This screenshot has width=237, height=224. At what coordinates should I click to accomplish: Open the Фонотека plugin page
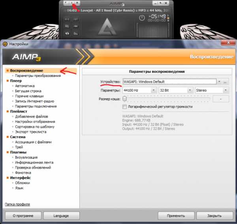pos(23,173)
